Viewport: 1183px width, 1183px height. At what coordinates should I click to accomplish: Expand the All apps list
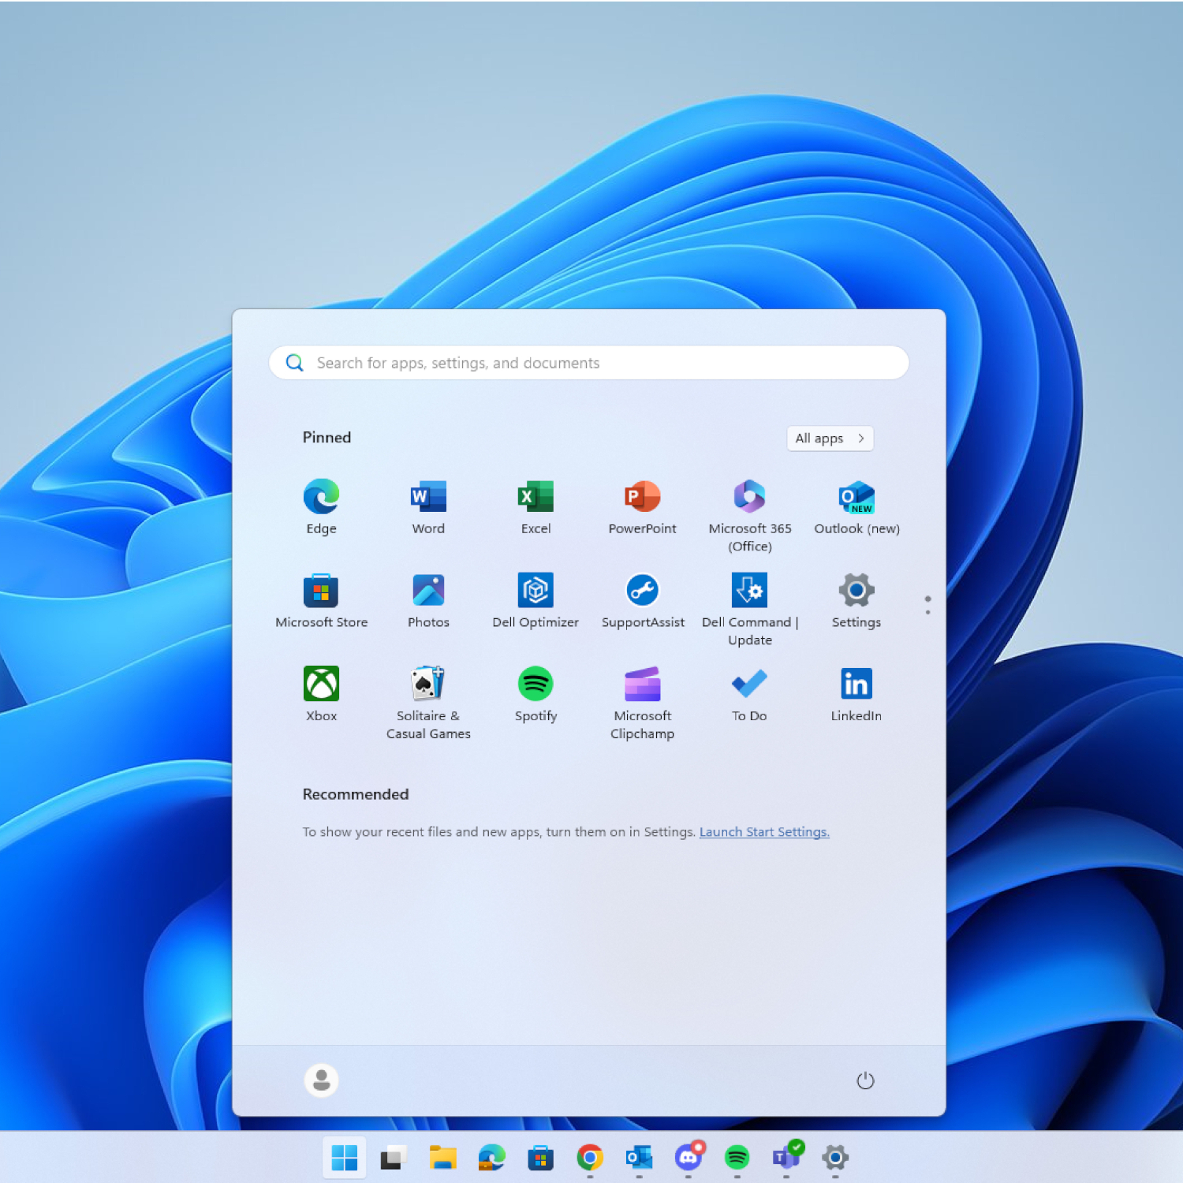tap(830, 438)
